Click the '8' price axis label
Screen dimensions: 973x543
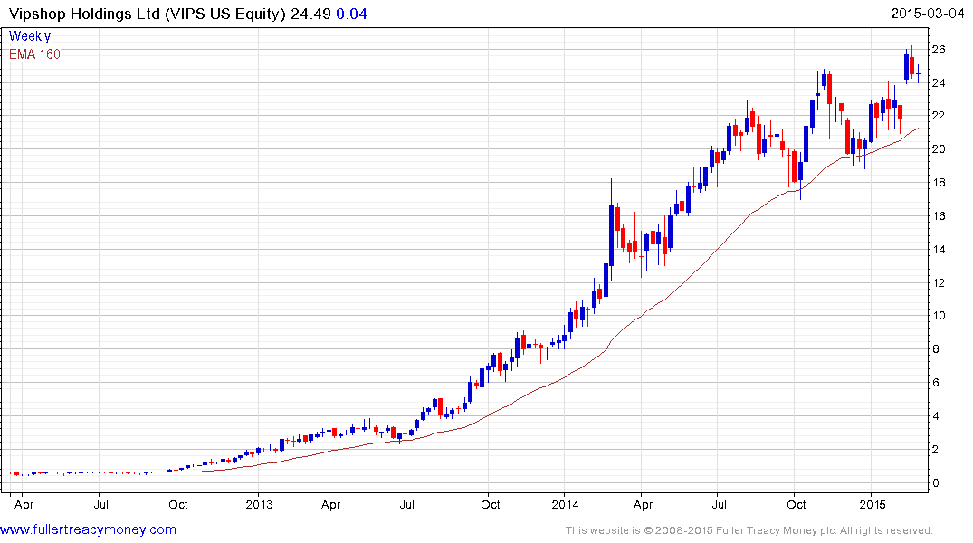pos(935,349)
